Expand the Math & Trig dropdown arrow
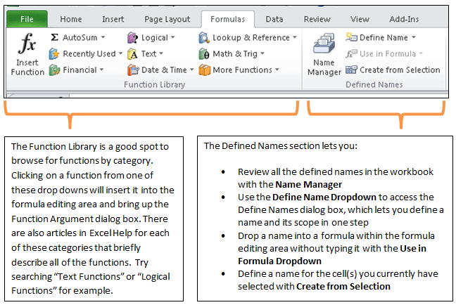This screenshot has width=456, height=305. point(262,53)
